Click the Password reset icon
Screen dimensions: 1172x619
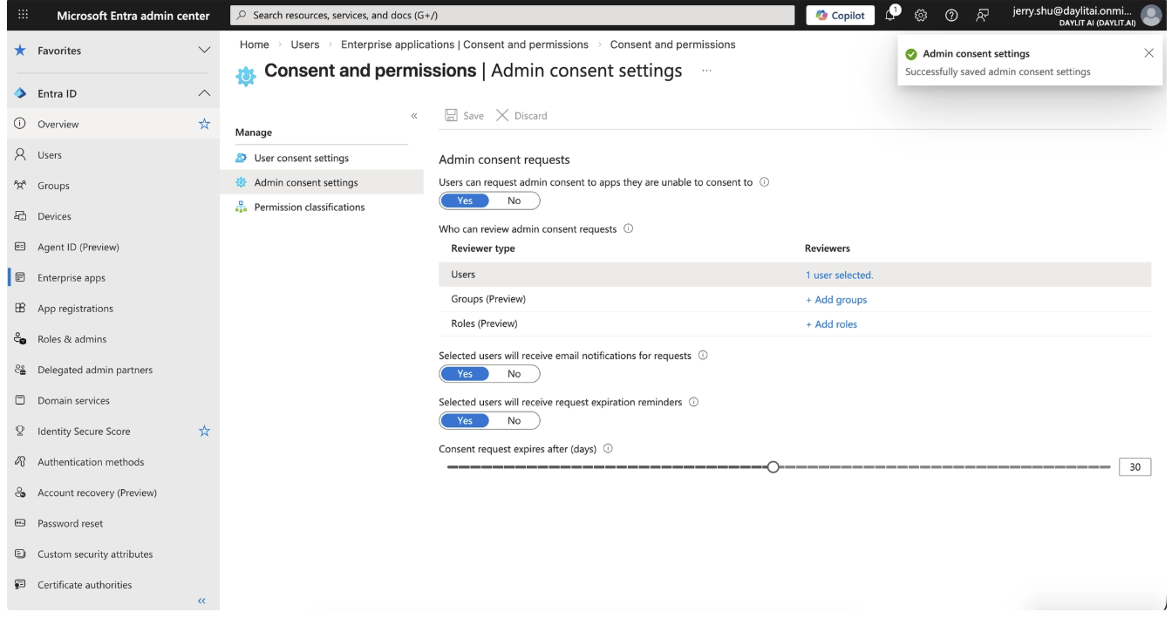click(19, 524)
